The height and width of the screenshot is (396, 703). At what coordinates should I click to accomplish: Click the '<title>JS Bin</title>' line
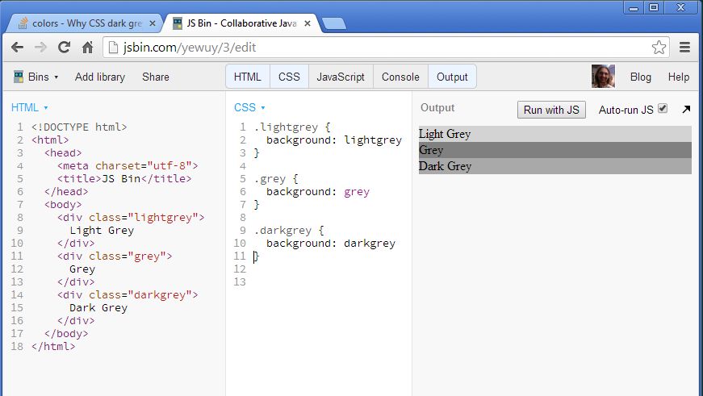click(x=124, y=179)
